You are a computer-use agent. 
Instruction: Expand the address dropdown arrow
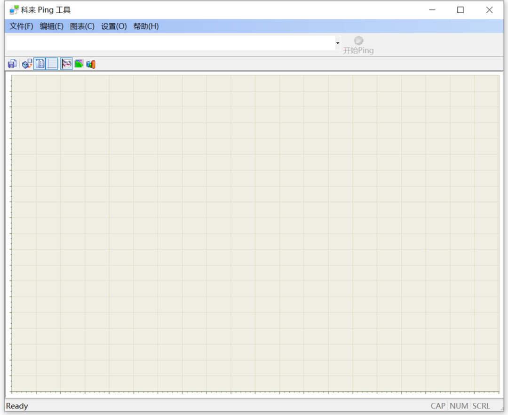[x=337, y=43]
